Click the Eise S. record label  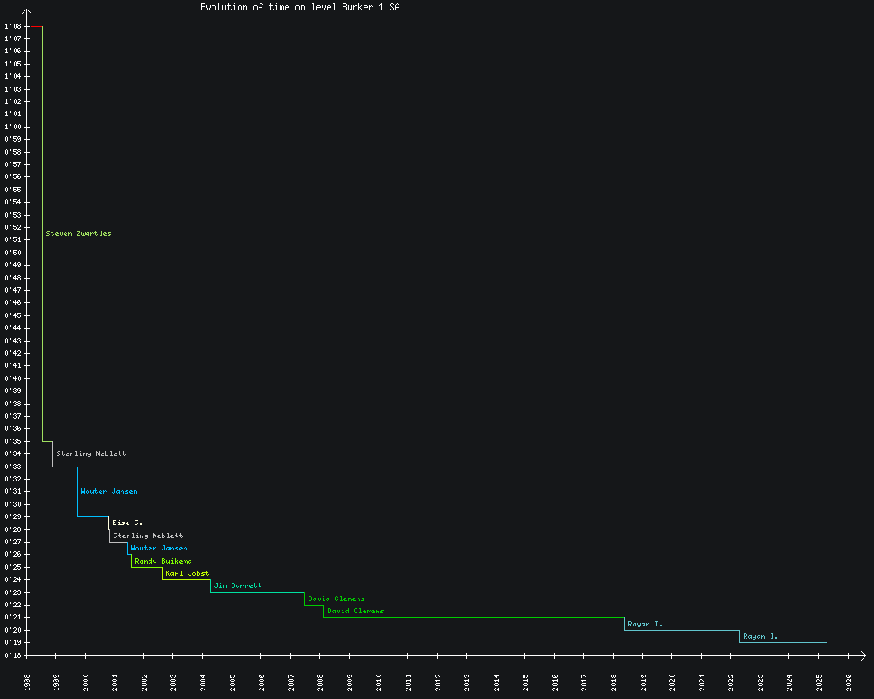(x=127, y=523)
